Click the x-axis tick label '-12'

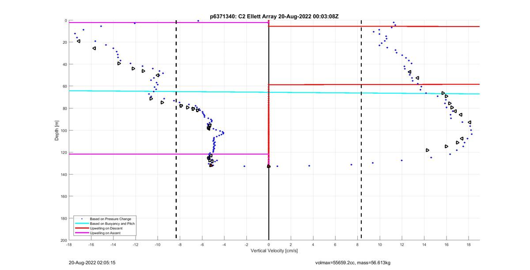click(136, 244)
